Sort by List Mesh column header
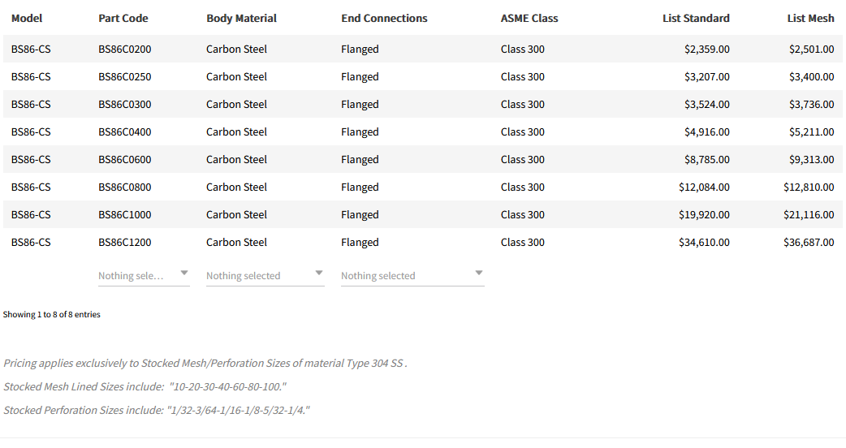Screen dimensions: 846x448 pos(810,18)
